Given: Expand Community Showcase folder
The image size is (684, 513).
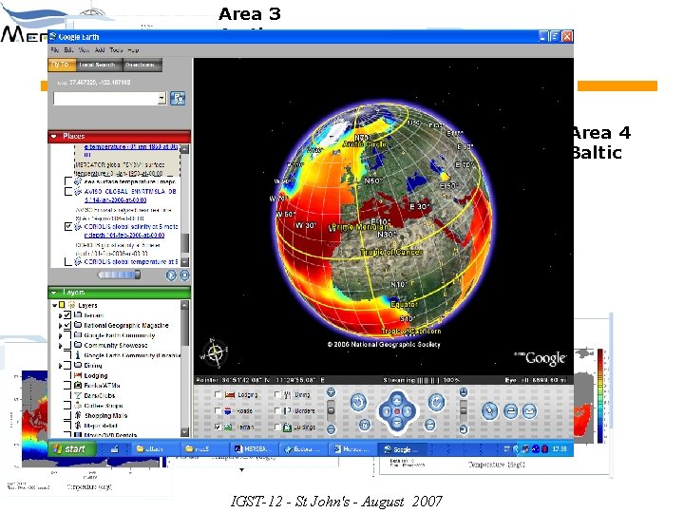Looking at the screenshot, I should (x=60, y=346).
